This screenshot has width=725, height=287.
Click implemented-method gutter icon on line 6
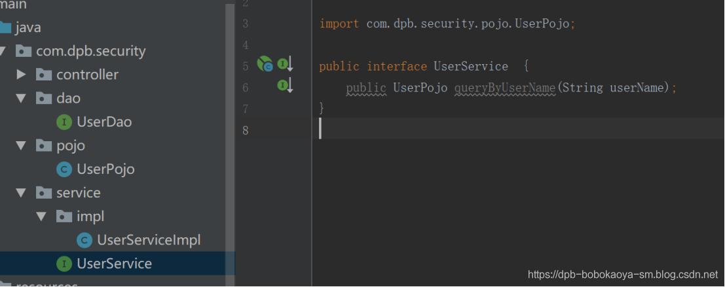[x=286, y=86]
